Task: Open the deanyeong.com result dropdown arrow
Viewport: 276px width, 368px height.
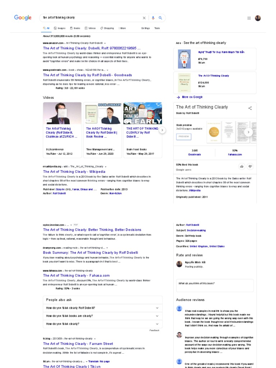Action: (107, 248)
